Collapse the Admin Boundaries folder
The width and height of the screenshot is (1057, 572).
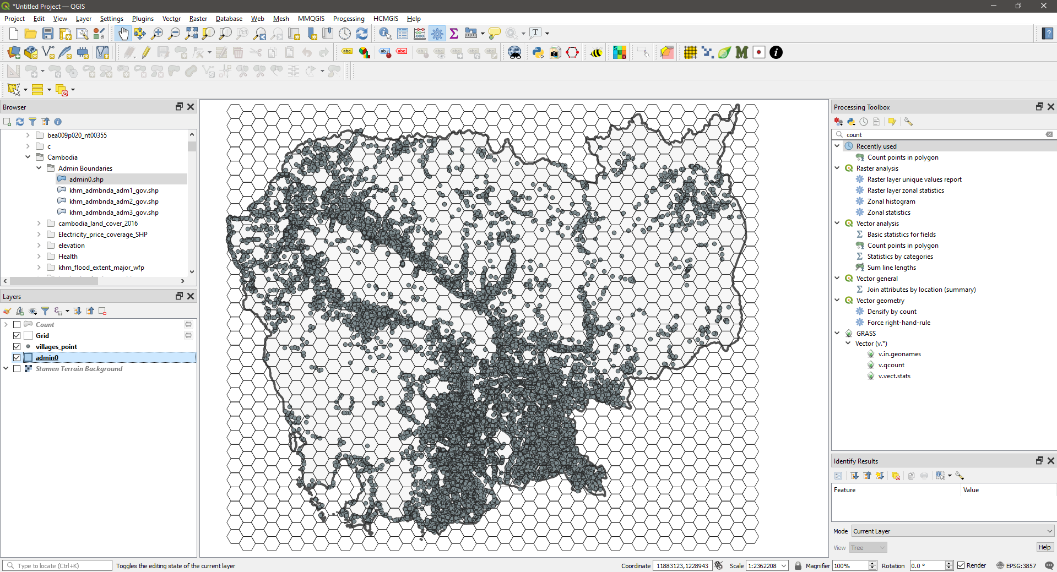(x=39, y=168)
